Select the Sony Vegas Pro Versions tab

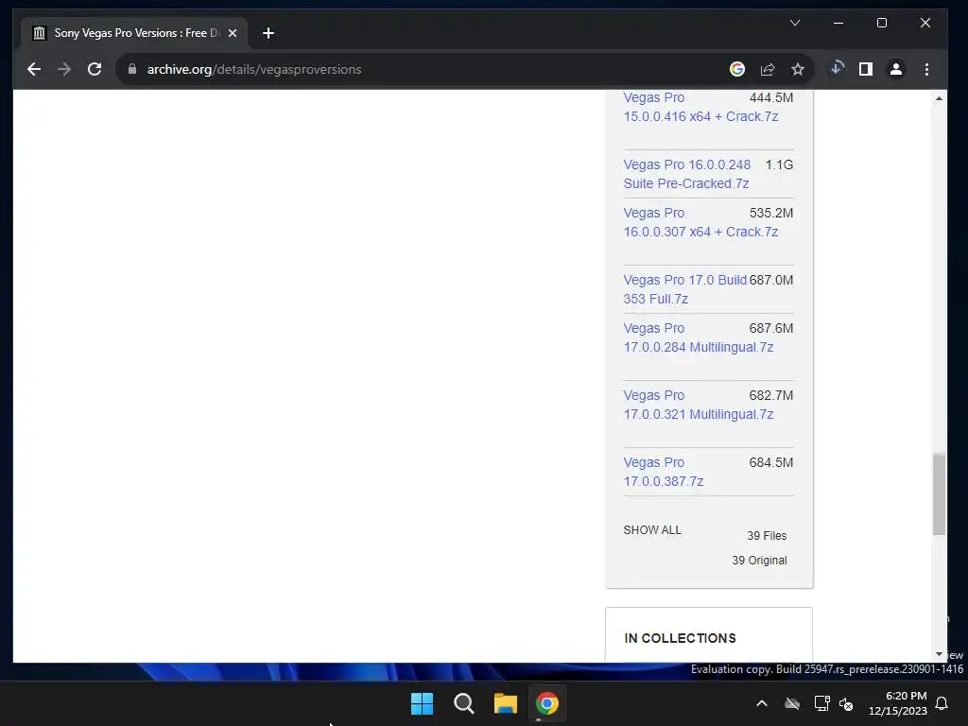pos(134,33)
